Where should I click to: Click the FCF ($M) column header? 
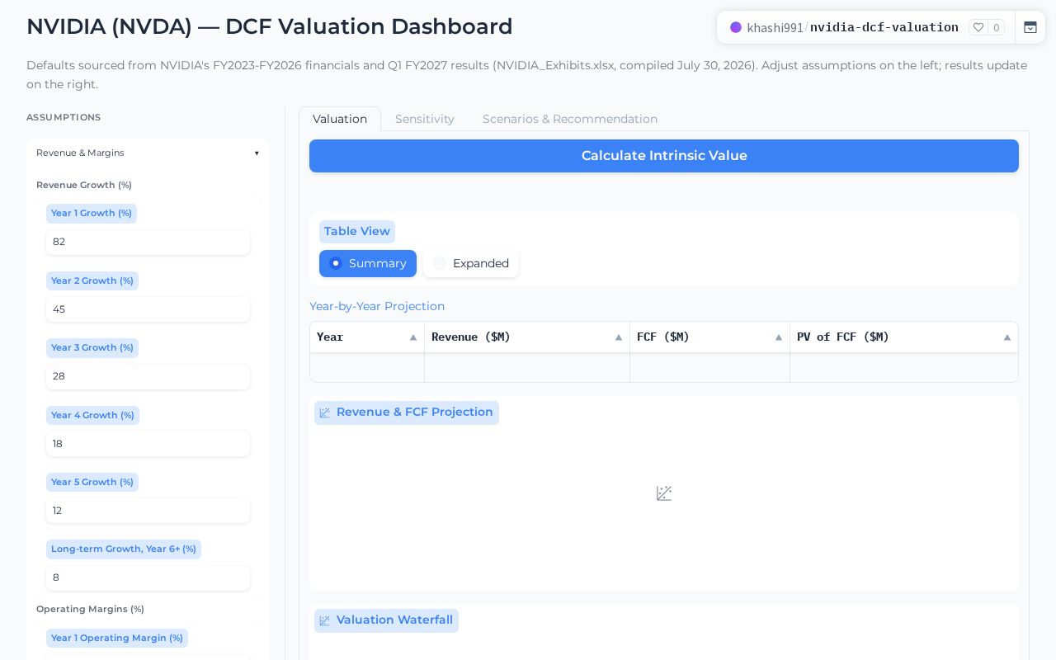(709, 337)
